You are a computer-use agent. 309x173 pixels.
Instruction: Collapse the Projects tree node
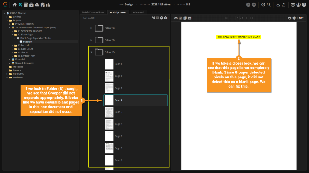pos(7,20)
